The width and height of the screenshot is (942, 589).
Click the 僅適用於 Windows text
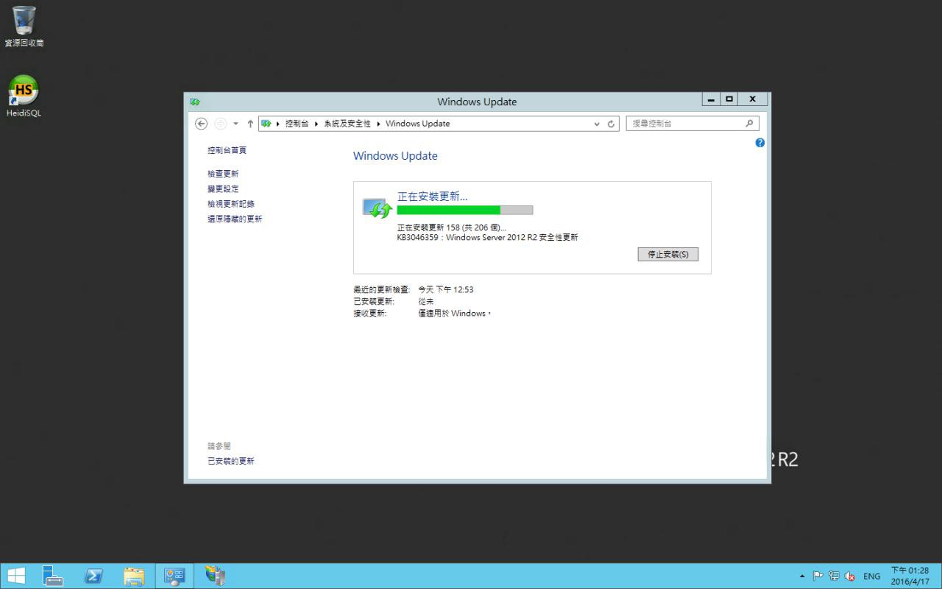[453, 313]
